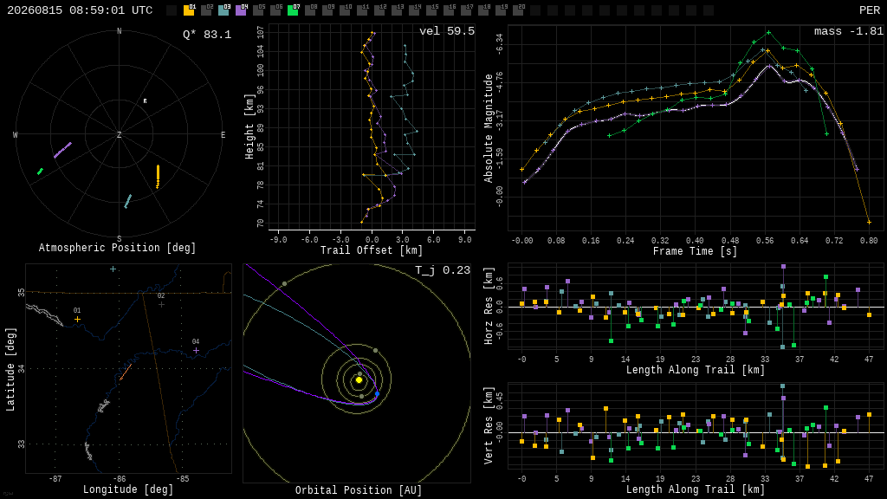Click the T_j 0.23 Tisserand value
The width and height of the screenshot is (887, 499).
pyautogui.click(x=443, y=270)
